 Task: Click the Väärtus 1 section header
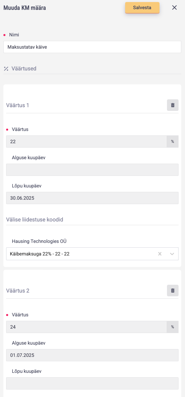click(x=17, y=105)
